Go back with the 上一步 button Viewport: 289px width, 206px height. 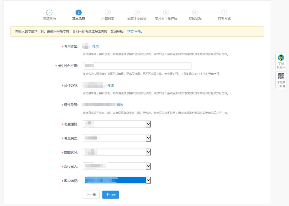point(91,195)
